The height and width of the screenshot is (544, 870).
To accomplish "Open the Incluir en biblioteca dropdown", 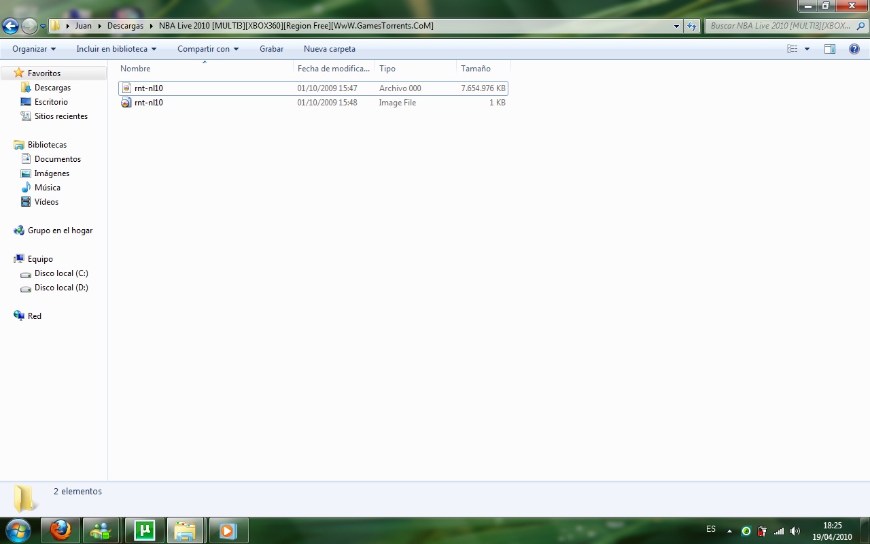I will point(116,49).
